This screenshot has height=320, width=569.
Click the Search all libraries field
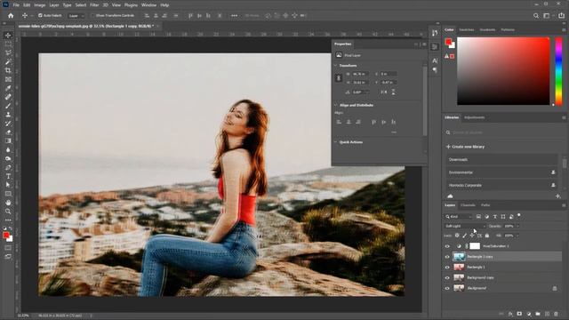(502, 132)
